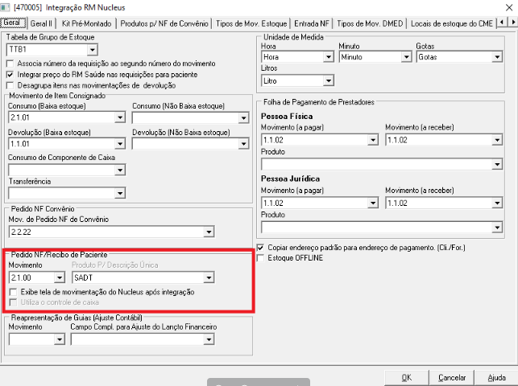Open Pessoa Jurídica Movimento (a receber) dropdown
This screenshot has width=518, height=386.
click(496, 203)
